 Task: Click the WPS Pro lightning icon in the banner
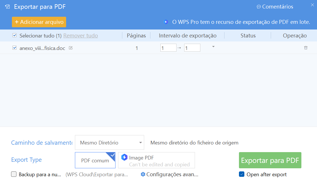165,21
